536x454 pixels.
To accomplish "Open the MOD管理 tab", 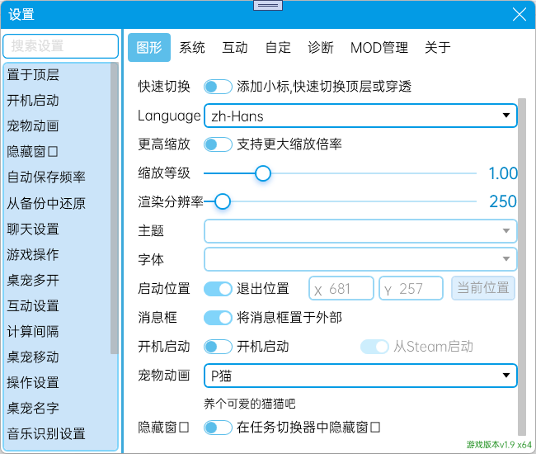I will 379,48.
